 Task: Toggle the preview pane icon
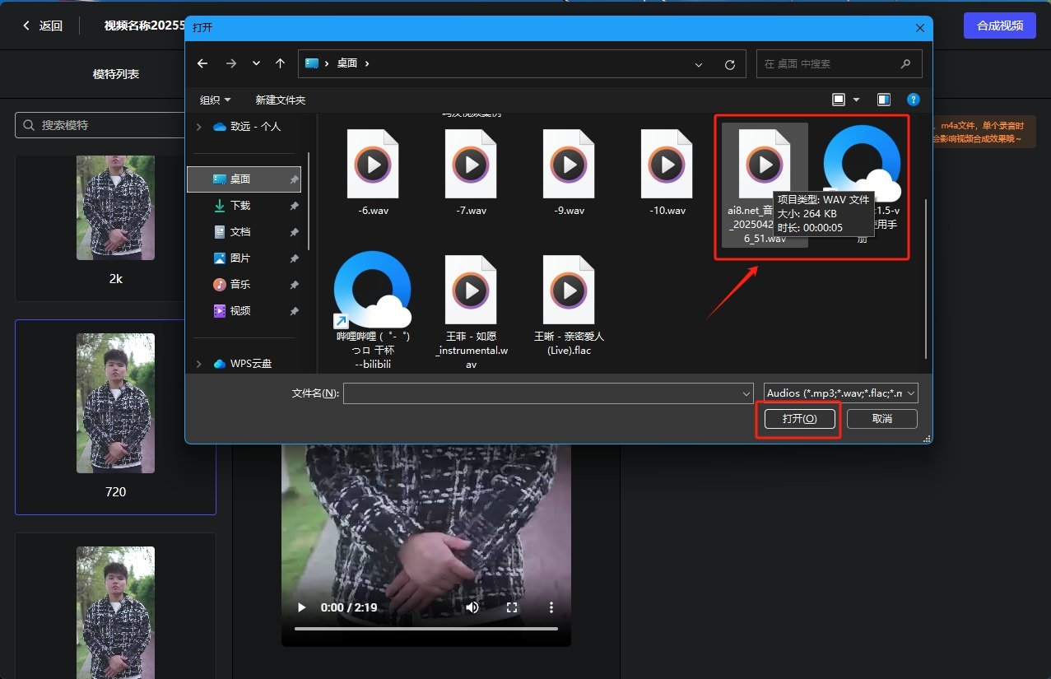click(883, 100)
